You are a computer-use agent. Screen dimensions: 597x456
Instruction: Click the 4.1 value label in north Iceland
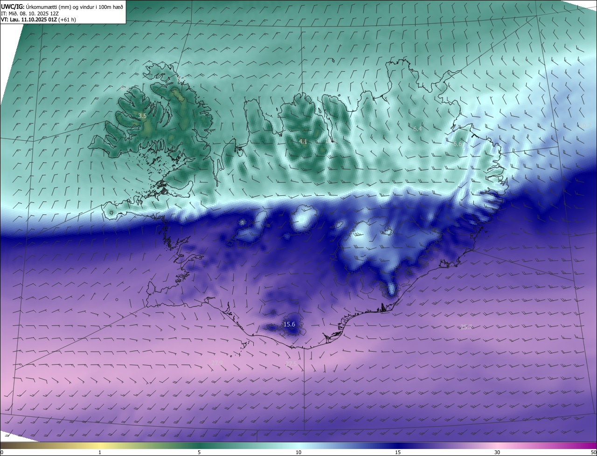tap(303, 141)
